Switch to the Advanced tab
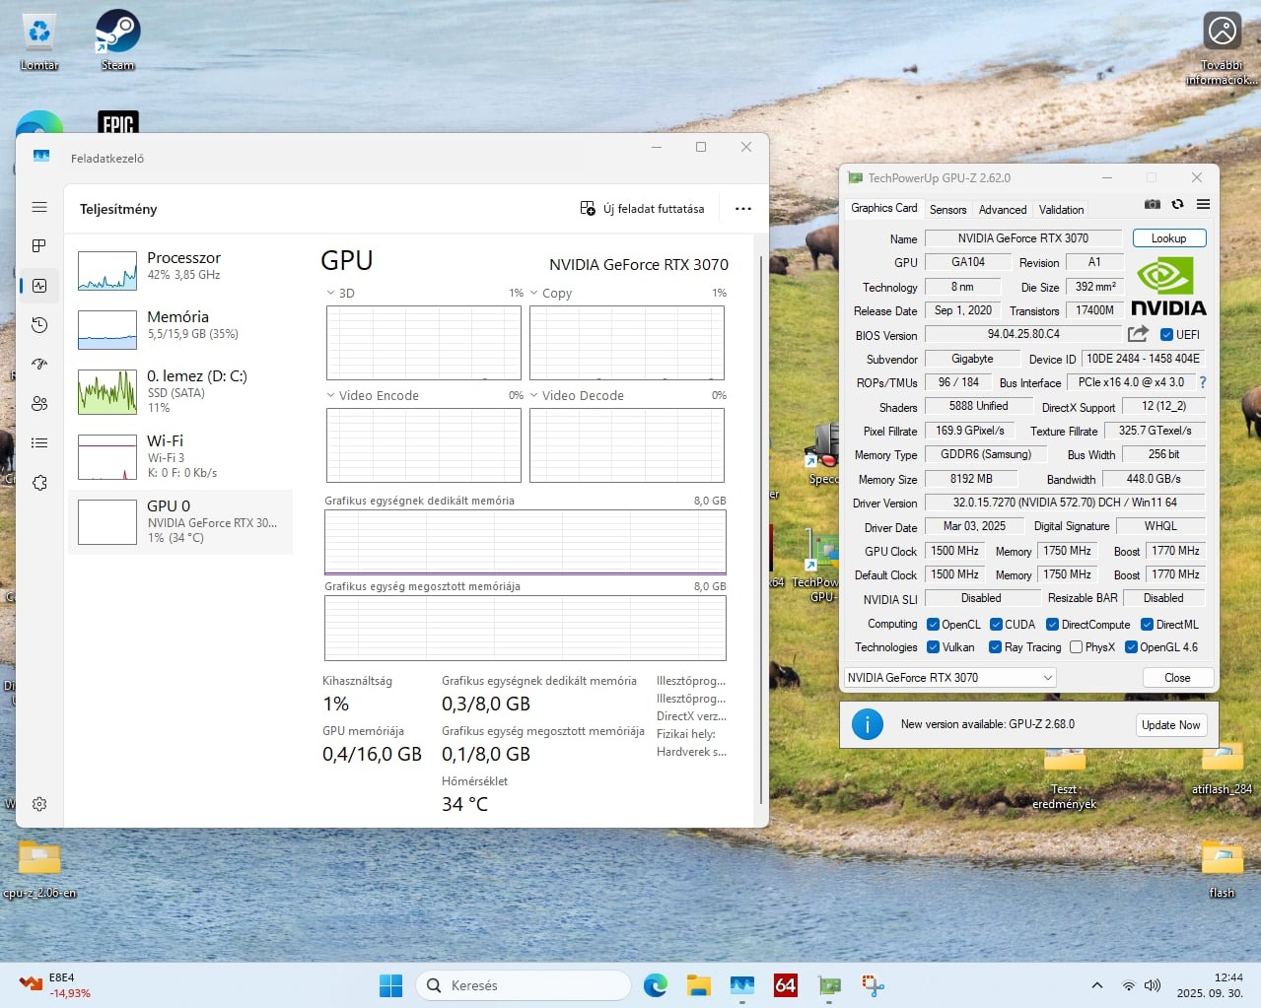The image size is (1261, 1008). point(1003,210)
